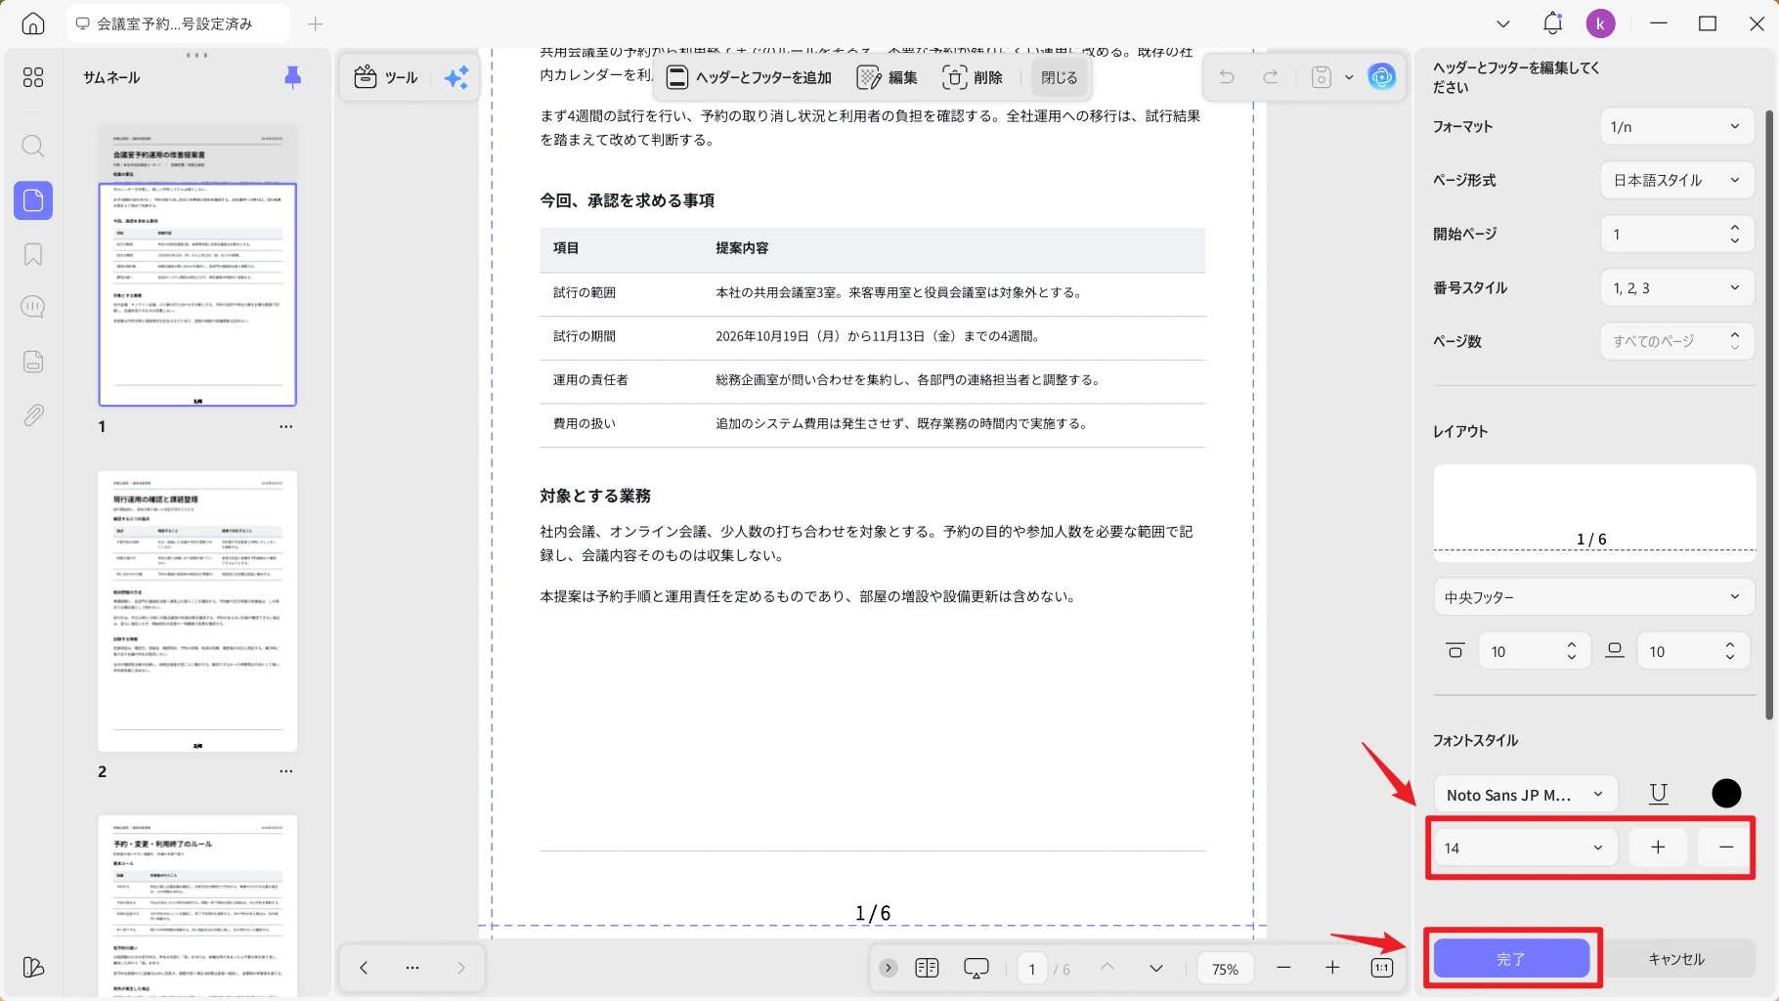The image size is (1779, 1001).
Task: Open the black font color swatch
Action: [1726, 794]
